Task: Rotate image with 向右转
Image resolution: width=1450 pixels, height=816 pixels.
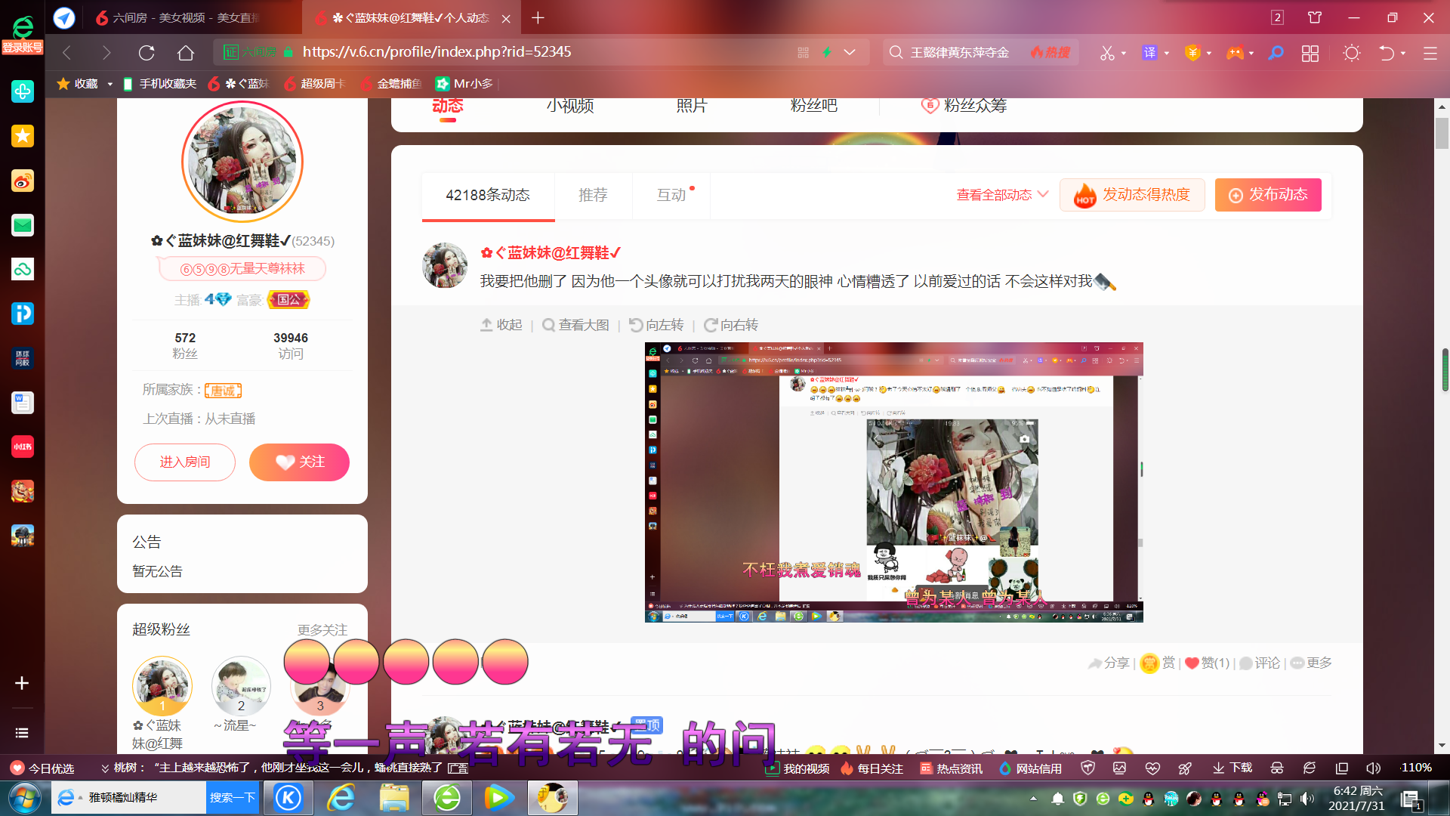Action: [730, 325]
